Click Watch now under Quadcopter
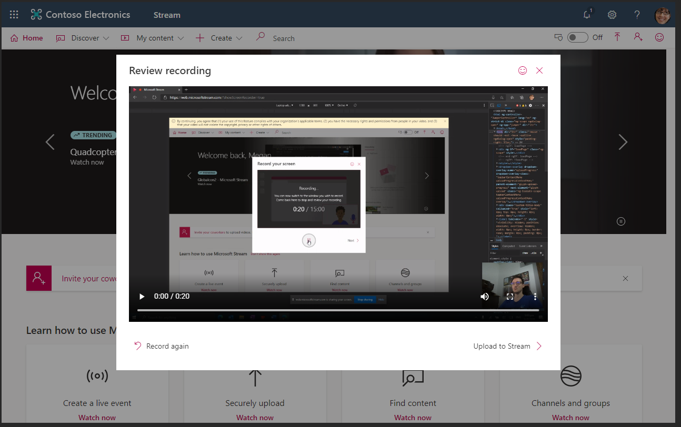Viewport: 681px width, 427px height. pos(87,162)
